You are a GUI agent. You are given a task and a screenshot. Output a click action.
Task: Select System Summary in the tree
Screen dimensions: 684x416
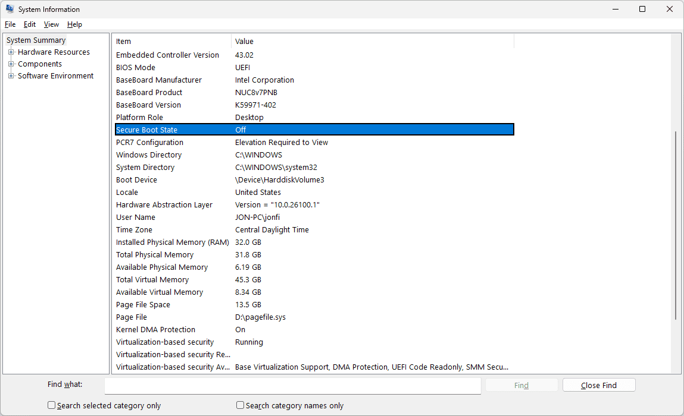click(x=36, y=40)
